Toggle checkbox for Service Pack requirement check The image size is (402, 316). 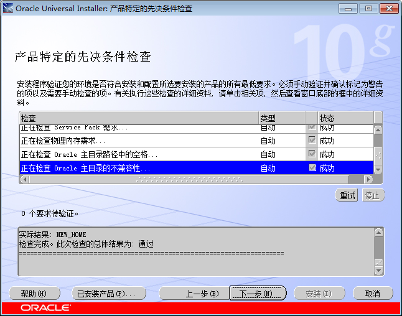(x=312, y=127)
